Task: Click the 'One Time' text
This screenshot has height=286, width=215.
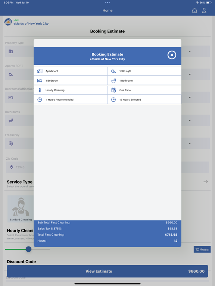Action: pyautogui.click(x=125, y=90)
